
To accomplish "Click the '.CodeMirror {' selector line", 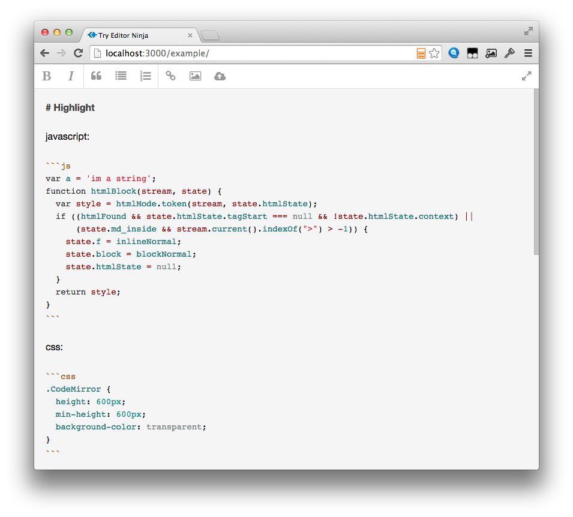I will 78,389.
